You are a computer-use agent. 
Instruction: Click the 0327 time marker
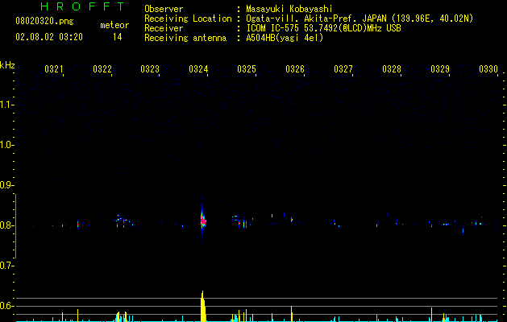[x=343, y=69]
